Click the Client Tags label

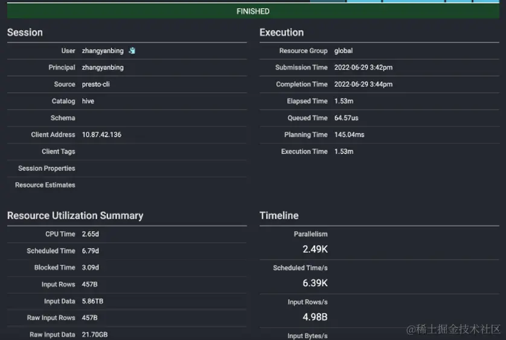(59, 152)
